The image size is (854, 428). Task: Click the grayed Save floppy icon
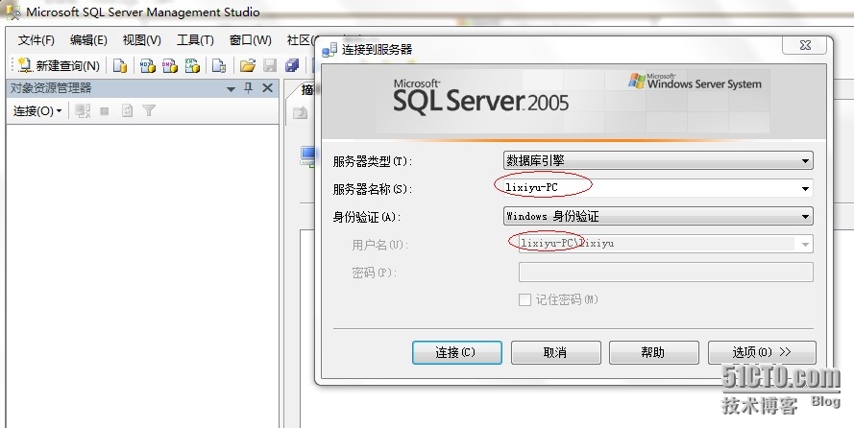pyautogui.click(x=270, y=66)
